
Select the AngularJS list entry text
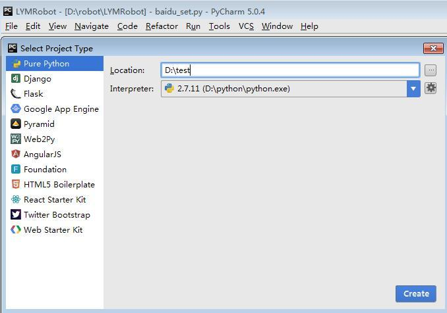(x=42, y=155)
